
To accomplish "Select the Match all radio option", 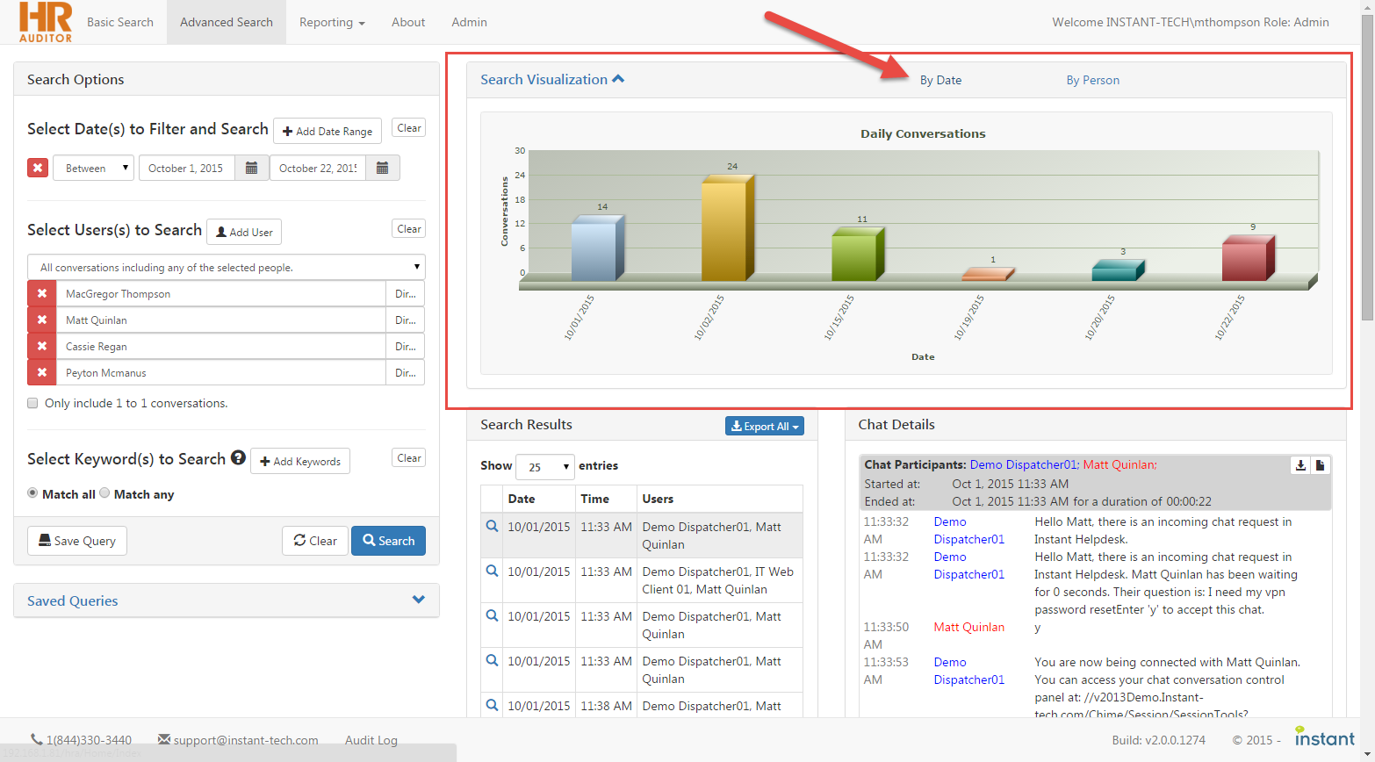I will click(32, 493).
